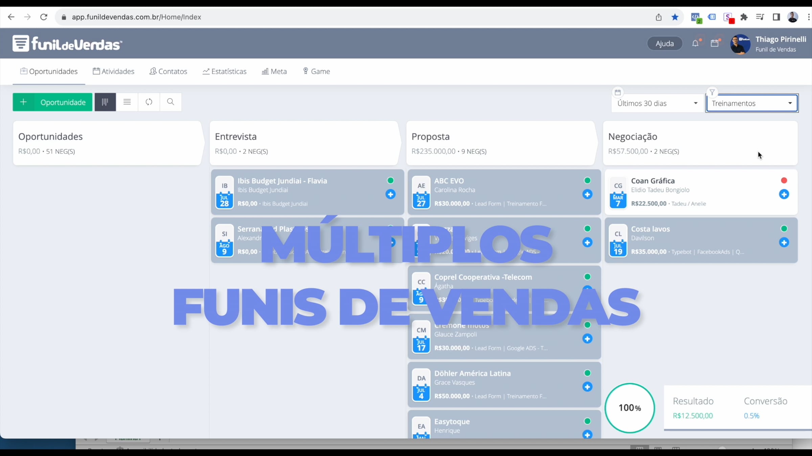Click the green Oportunidade button

(53, 102)
